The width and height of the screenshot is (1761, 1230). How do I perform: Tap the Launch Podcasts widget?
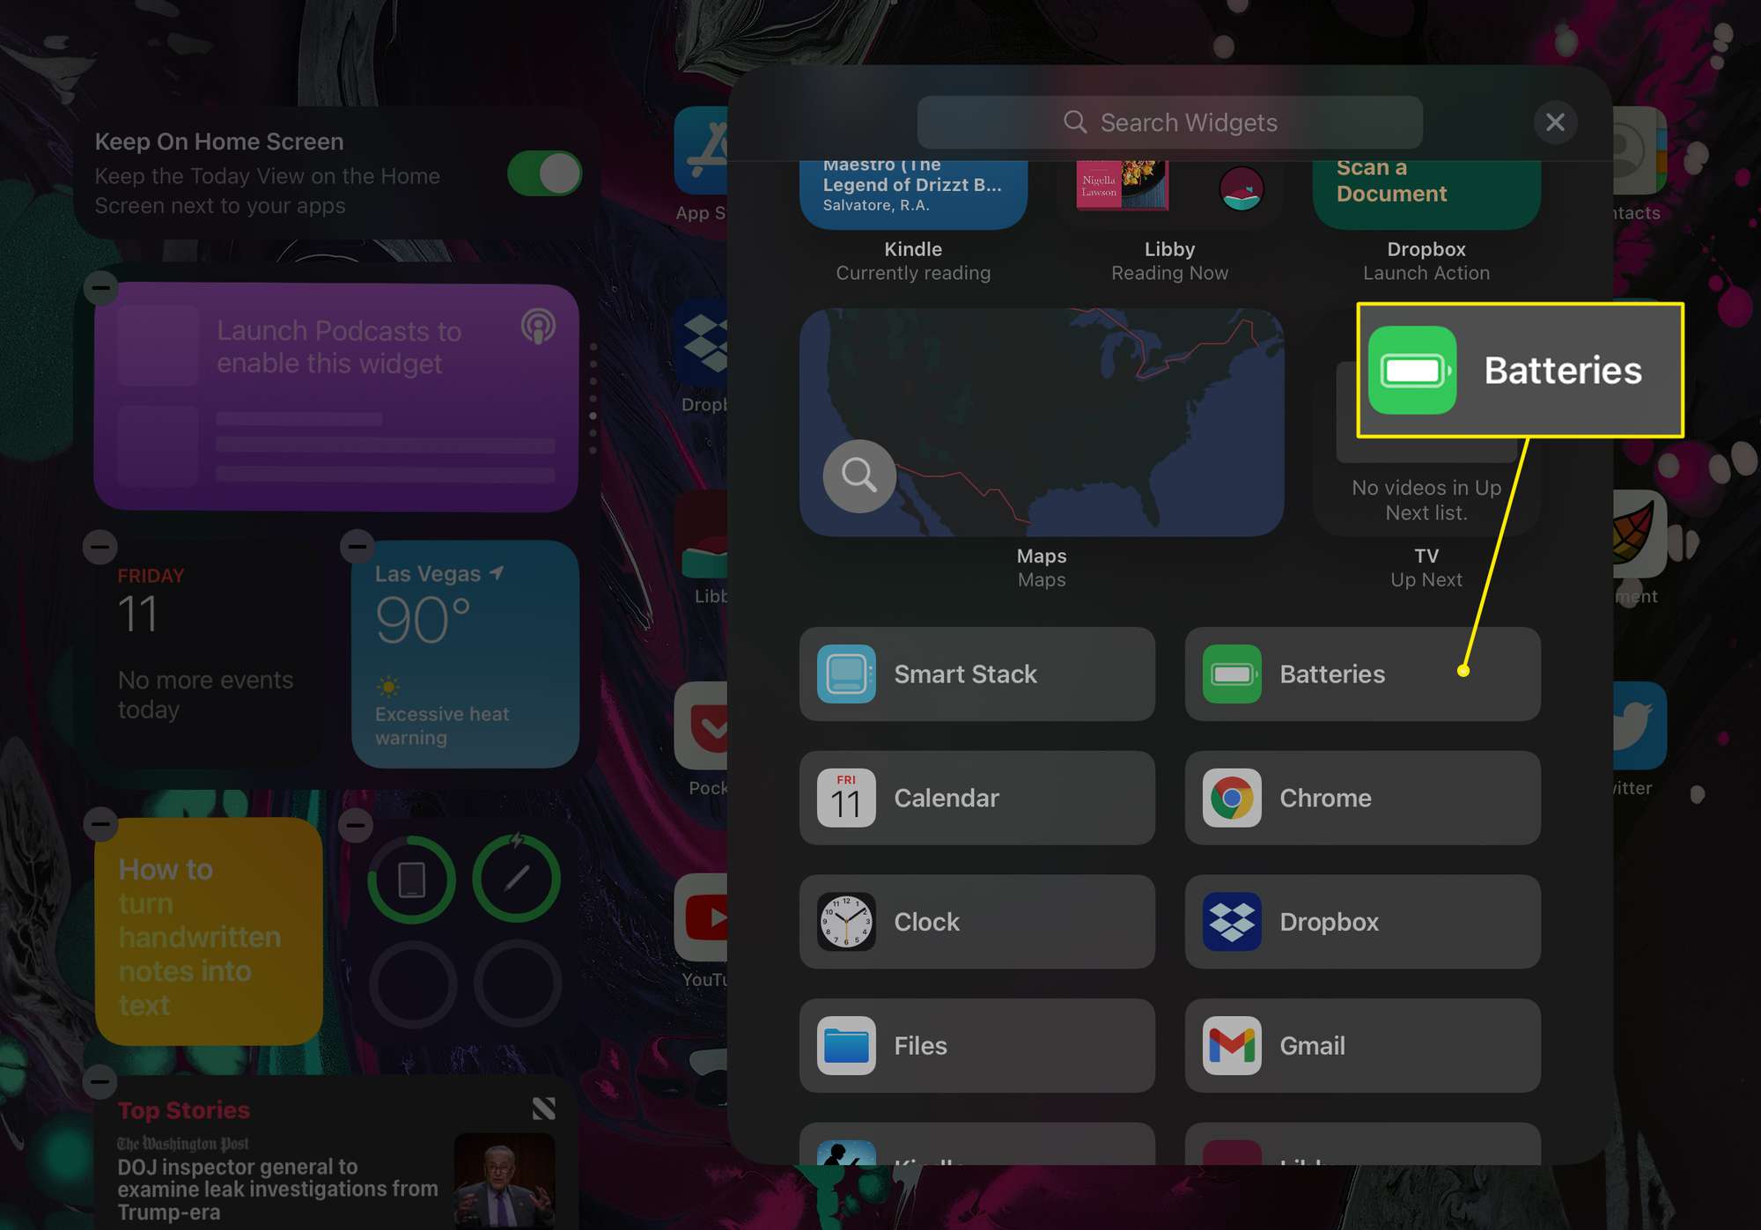[x=336, y=397]
